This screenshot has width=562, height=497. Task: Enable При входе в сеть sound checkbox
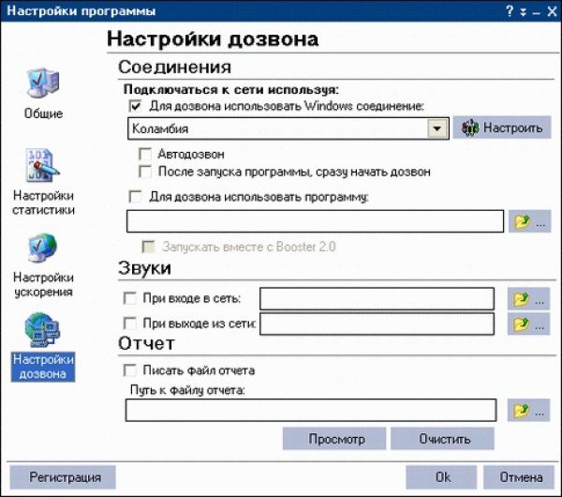tap(129, 298)
